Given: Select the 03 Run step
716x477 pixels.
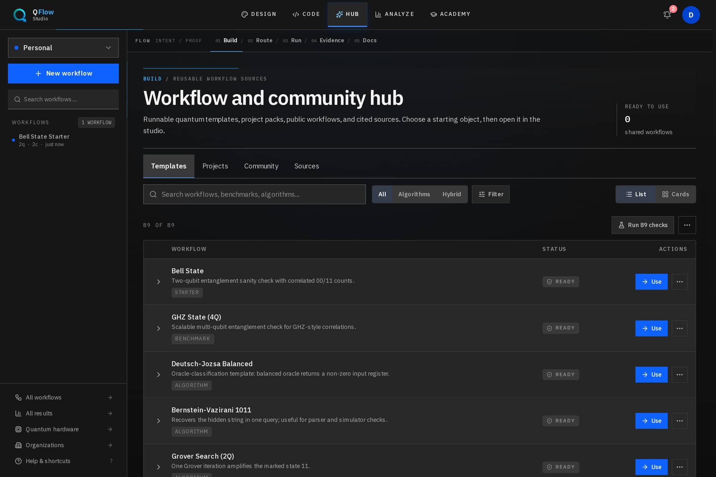Looking at the screenshot, I should pos(292,41).
